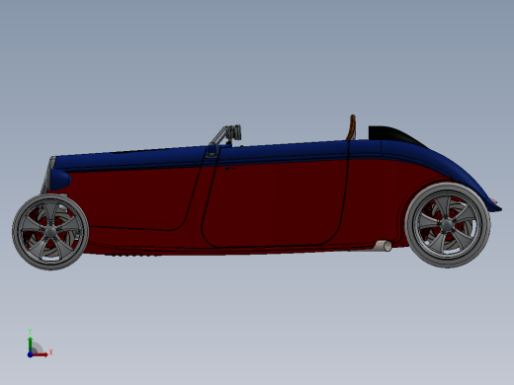Select the chrome exhaust pipe tip
Image resolution: width=514 pixels, height=385 pixels.
[384, 246]
